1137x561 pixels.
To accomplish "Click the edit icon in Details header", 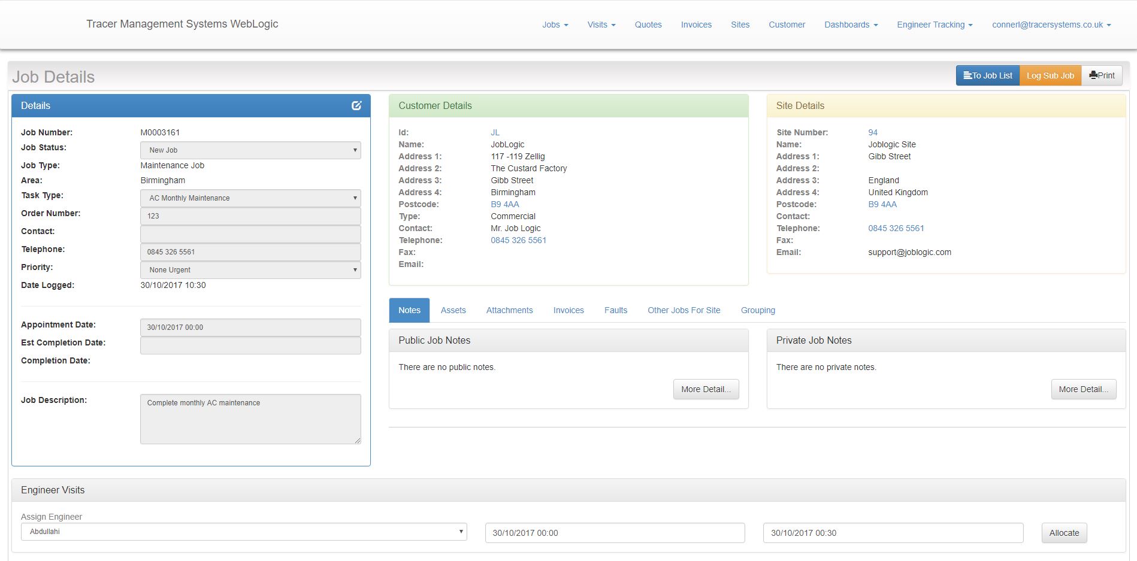I will 356,105.
